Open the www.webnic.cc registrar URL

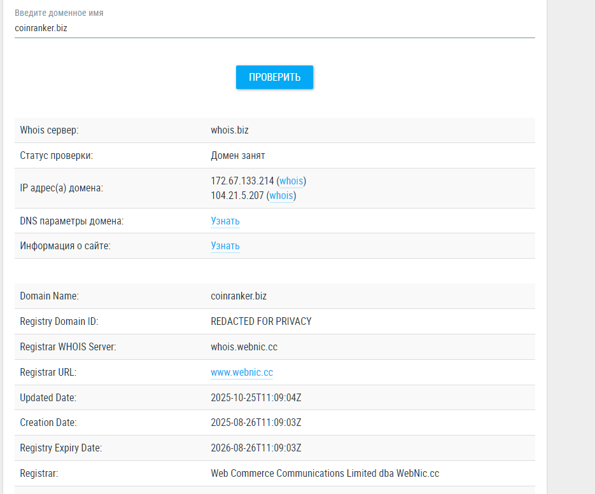[x=241, y=372]
